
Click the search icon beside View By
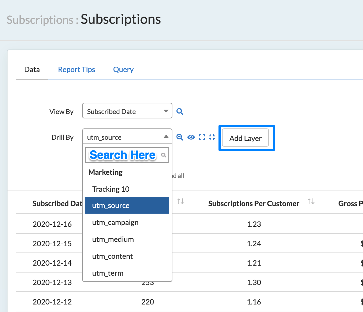(x=180, y=111)
